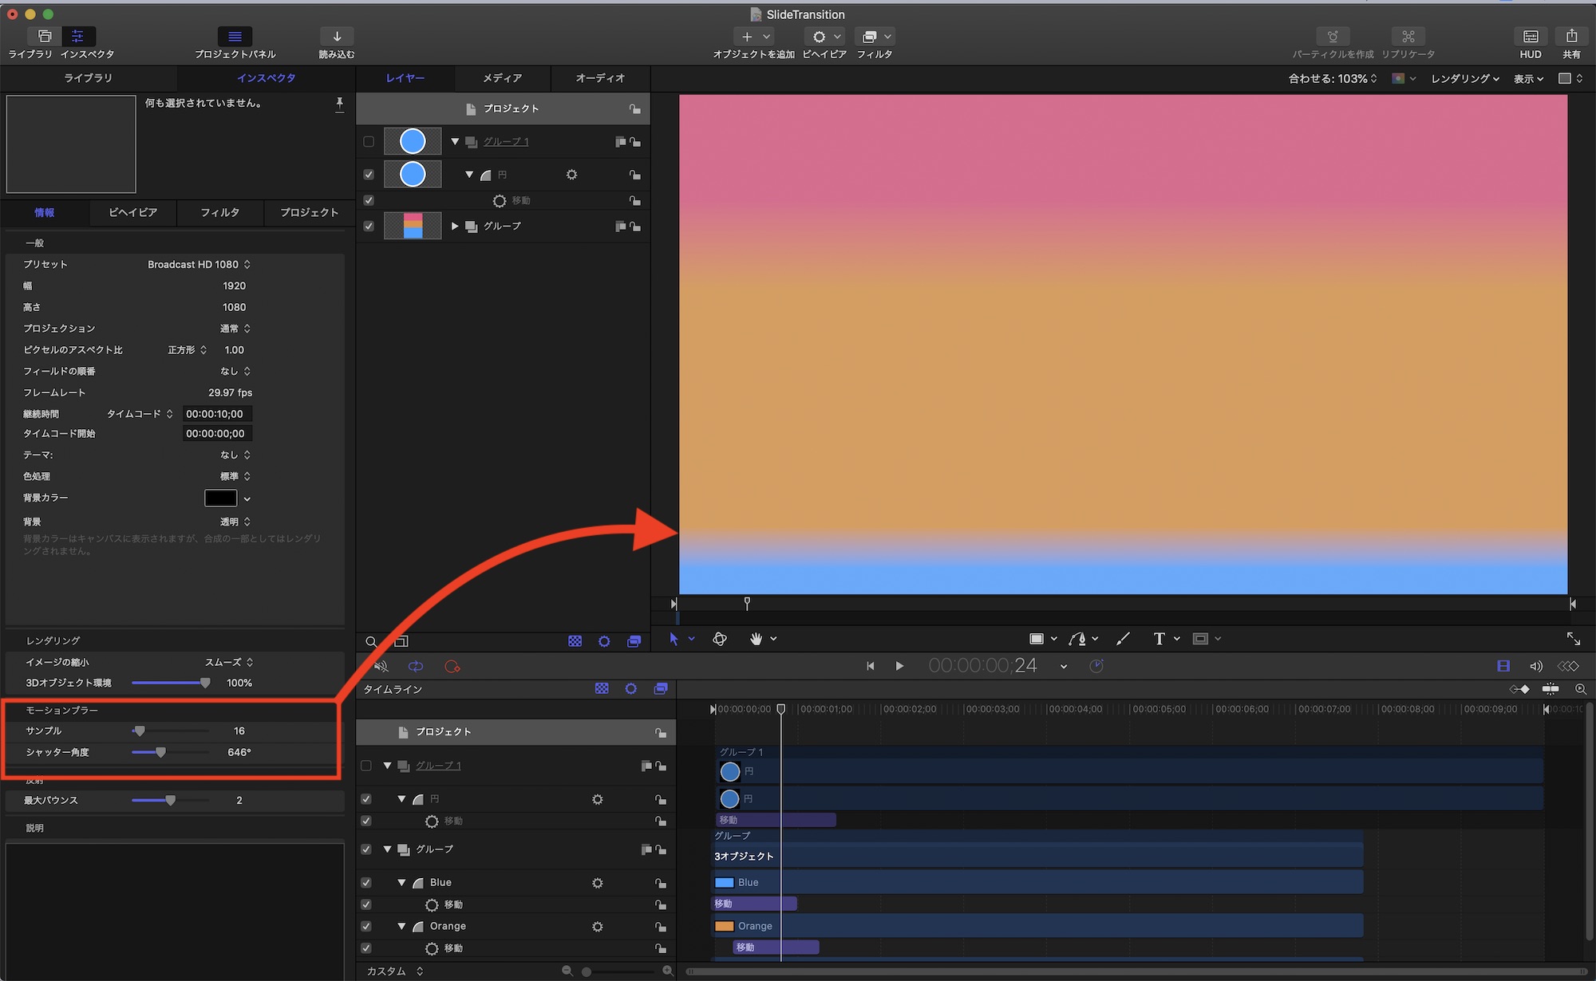Expand the グループ layer disclosure triangle

click(x=455, y=227)
